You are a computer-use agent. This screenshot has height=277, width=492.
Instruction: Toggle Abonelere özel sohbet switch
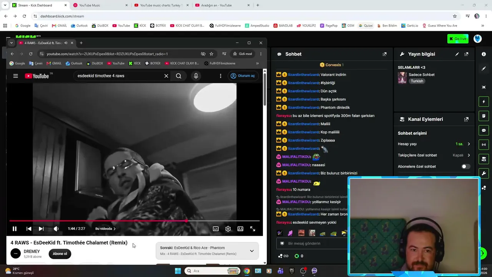click(465, 167)
